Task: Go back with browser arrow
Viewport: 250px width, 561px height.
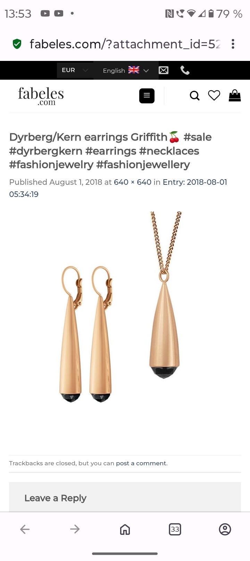Action: [25, 529]
